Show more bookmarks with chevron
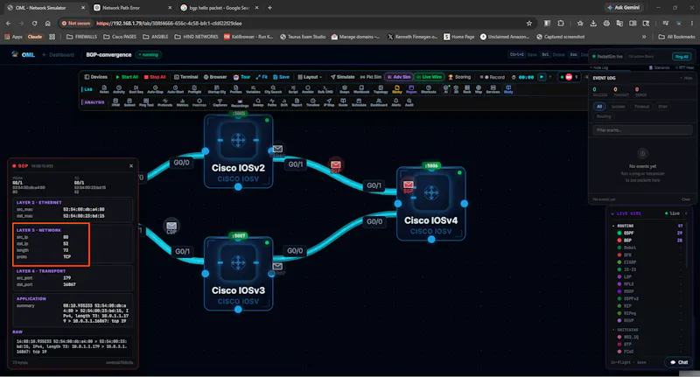The width and height of the screenshot is (700, 377). (644, 37)
